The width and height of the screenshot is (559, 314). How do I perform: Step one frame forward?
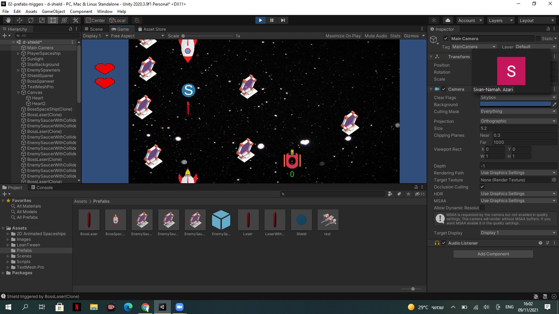pyautogui.click(x=283, y=20)
